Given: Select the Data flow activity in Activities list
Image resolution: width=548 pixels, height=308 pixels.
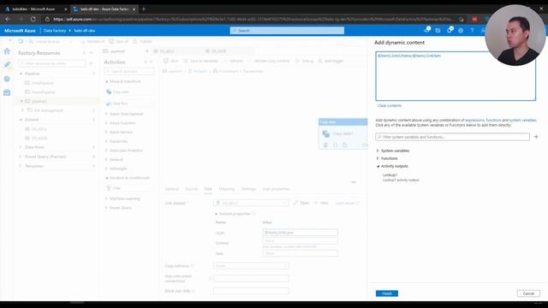Looking at the screenshot, I should tap(129, 104).
